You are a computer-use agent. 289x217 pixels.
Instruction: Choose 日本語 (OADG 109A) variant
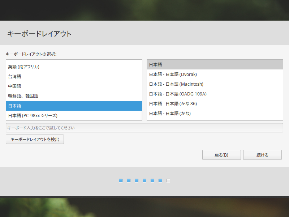[215, 94]
